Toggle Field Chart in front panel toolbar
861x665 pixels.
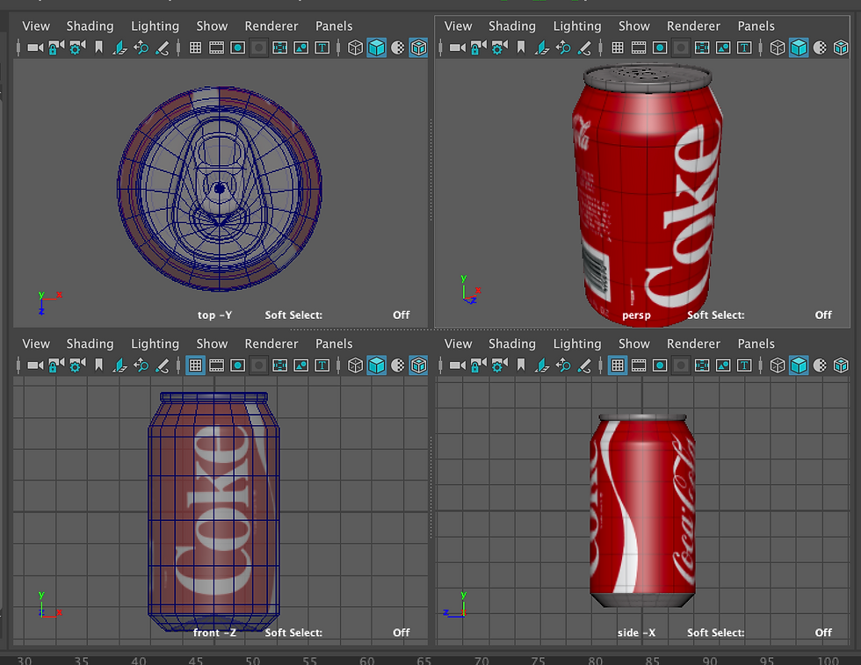(x=280, y=365)
